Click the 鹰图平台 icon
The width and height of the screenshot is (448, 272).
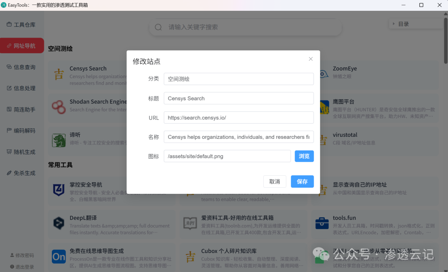(324, 107)
